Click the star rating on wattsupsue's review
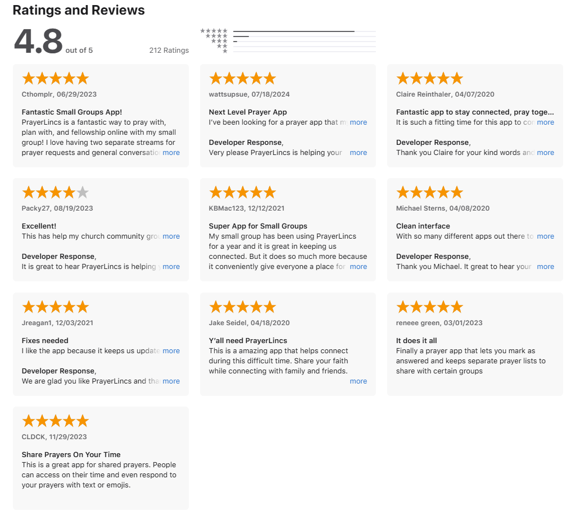585x520 pixels. click(x=242, y=79)
